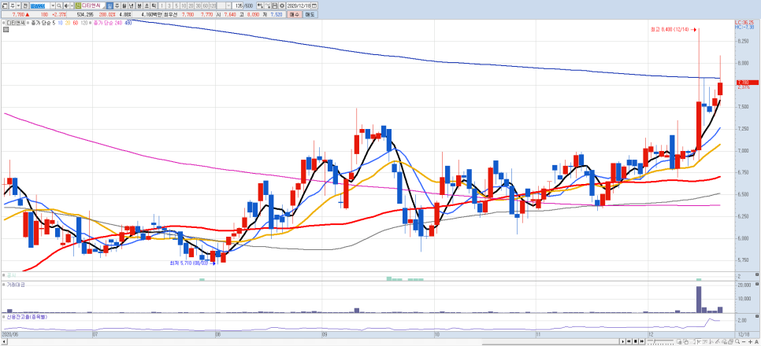
Task: Click the plus zoom-in icon at bottom right
Action: [x=750, y=341]
